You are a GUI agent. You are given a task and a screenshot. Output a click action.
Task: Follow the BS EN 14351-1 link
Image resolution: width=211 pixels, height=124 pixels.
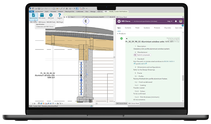(169, 61)
